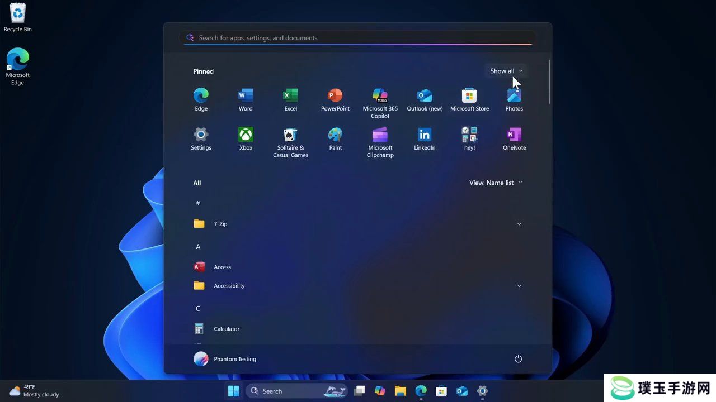716x402 pixels.
Task: Launch OneNote from pinned apps
Action: click(514, 139)
